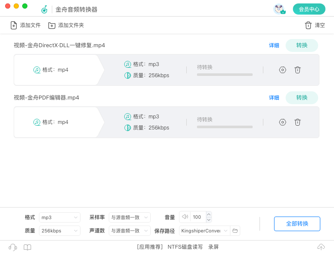334x253 pixels.
Task: Open the 质量 256kbps dropdown
Action: click(60, 231)
